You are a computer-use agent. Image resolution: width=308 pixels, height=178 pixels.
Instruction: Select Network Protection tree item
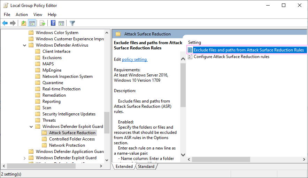[67, 145]
